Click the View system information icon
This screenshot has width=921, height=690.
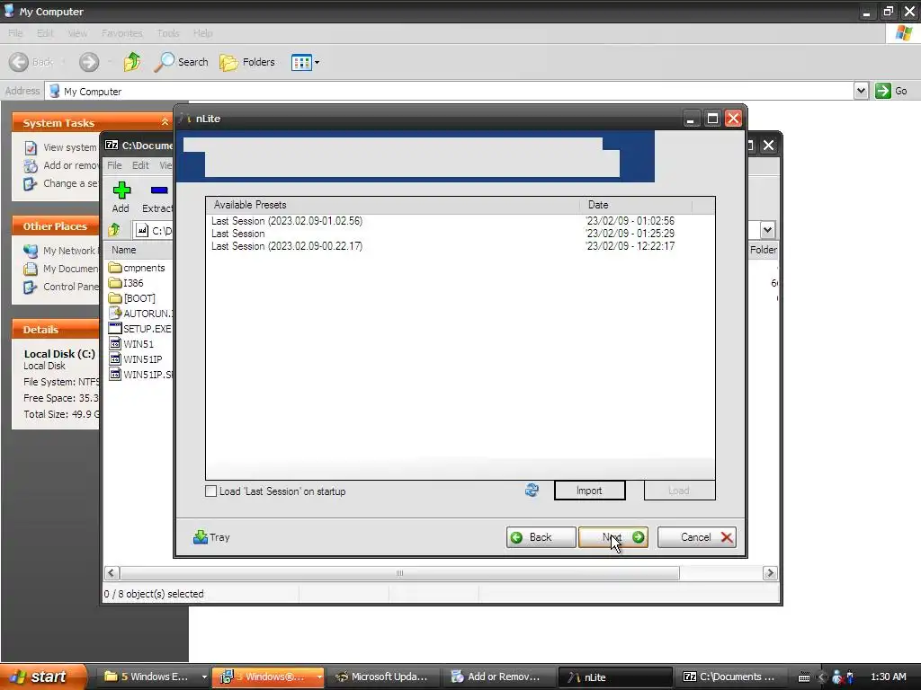click(31, 148)
